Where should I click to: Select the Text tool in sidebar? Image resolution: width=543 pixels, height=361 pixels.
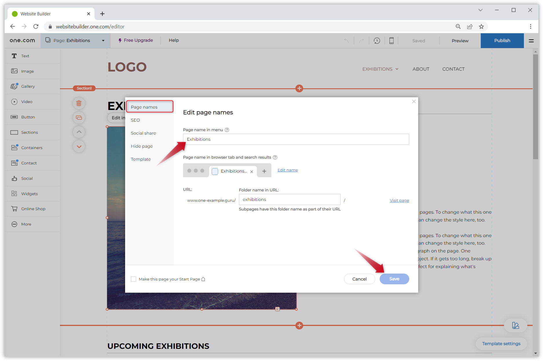click(x=32, y=56)
